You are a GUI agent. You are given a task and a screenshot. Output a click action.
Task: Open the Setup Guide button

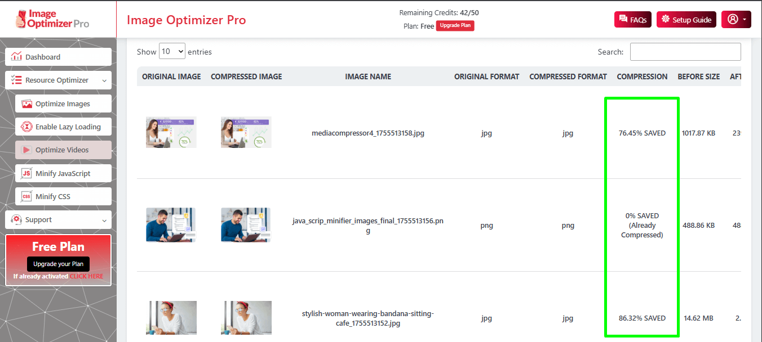coord(686,19)
